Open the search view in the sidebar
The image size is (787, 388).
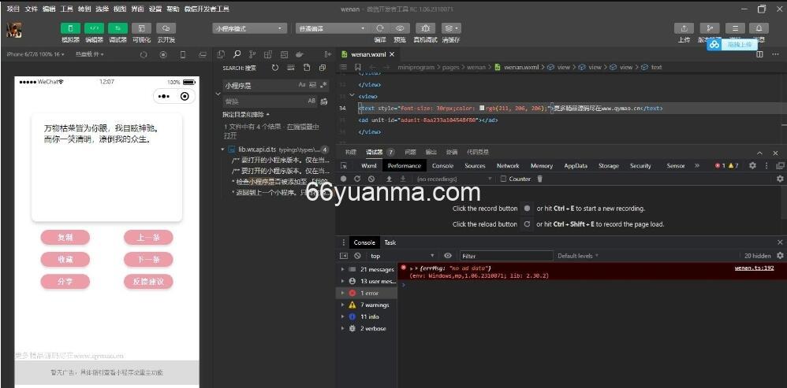click(237, 54)
